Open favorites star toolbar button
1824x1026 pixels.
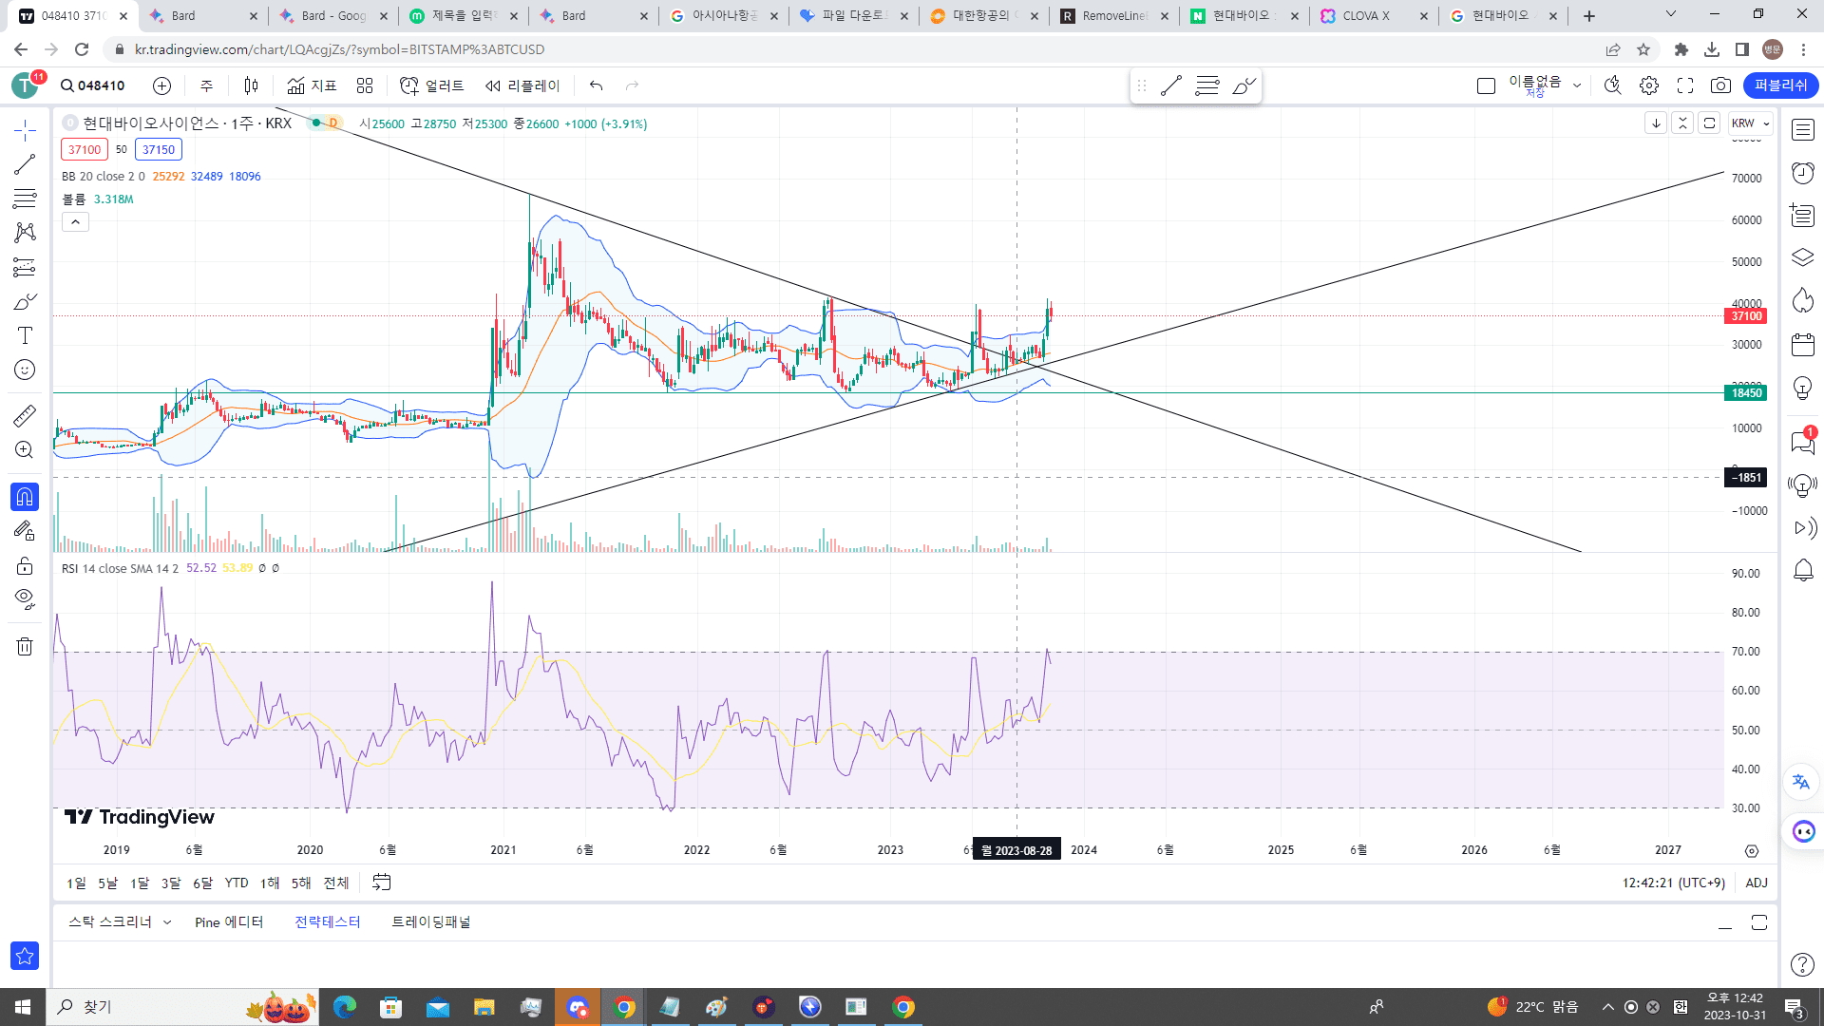click(x=25, y=956)
